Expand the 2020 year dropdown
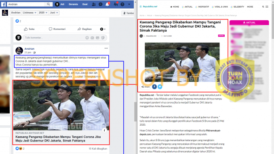Image resolution: width=274 pixels, height=154 pixels. coord(43,13)
